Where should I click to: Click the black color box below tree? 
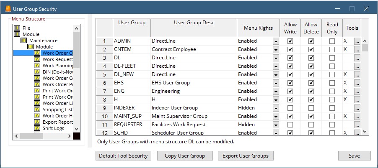tap(76, 136)
